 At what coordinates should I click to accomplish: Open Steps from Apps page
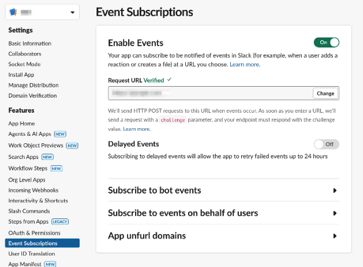tap(28, 221)
